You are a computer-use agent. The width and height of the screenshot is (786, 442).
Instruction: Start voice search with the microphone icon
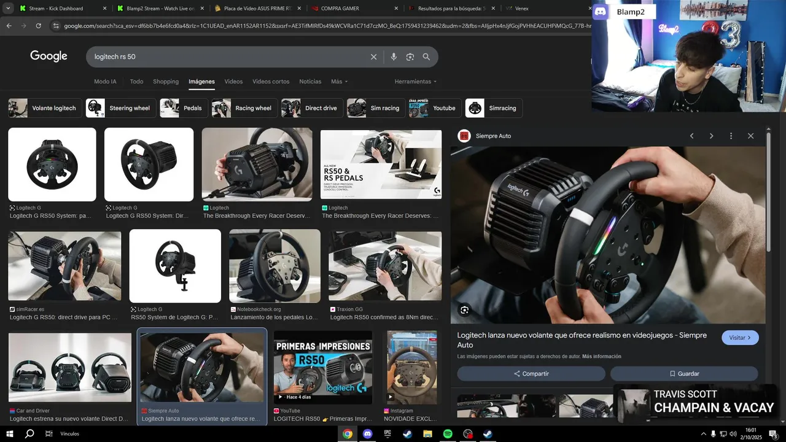pyautogui.click(x=394, y=56)
